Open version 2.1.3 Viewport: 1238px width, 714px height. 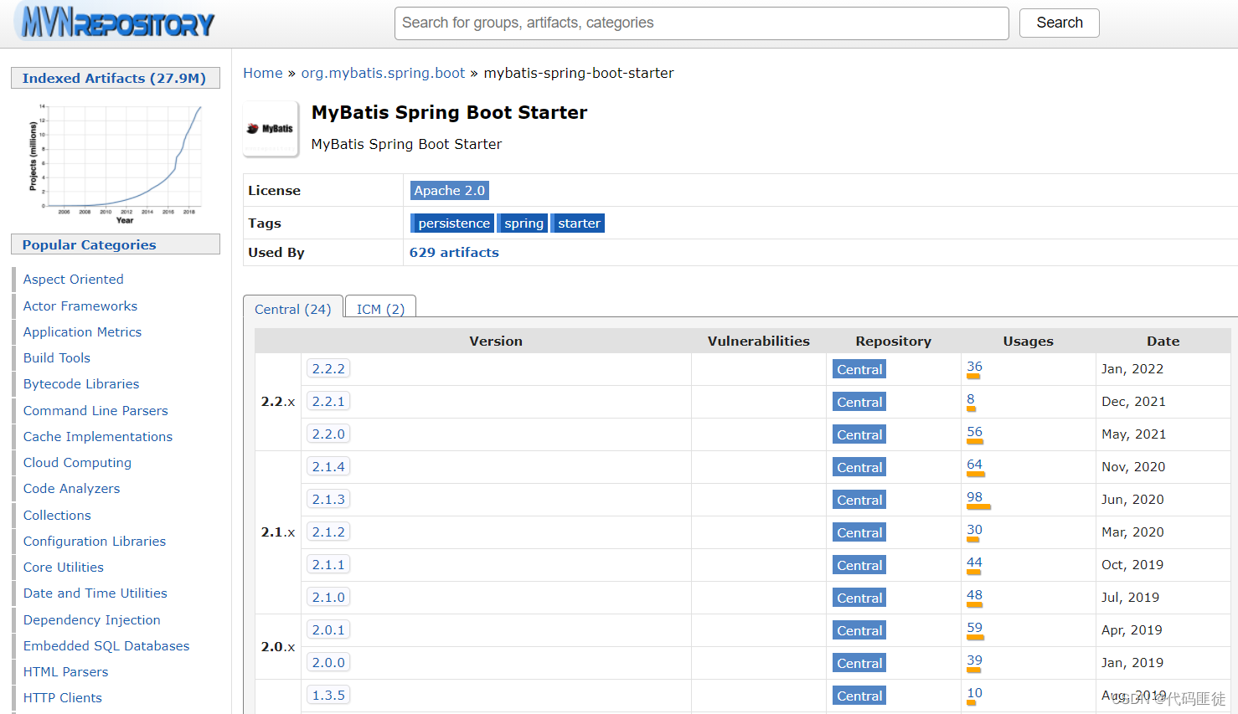328,499
